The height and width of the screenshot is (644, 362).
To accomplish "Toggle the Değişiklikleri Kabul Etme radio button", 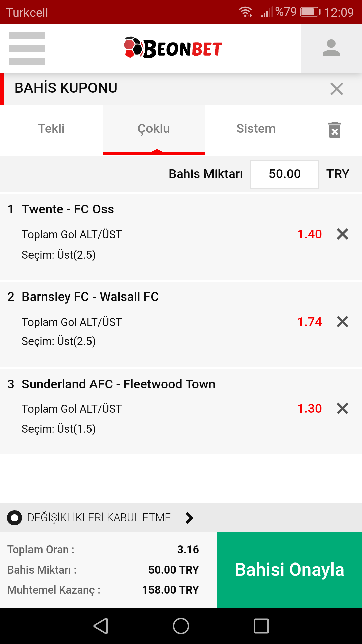I will tap(15, 518).
